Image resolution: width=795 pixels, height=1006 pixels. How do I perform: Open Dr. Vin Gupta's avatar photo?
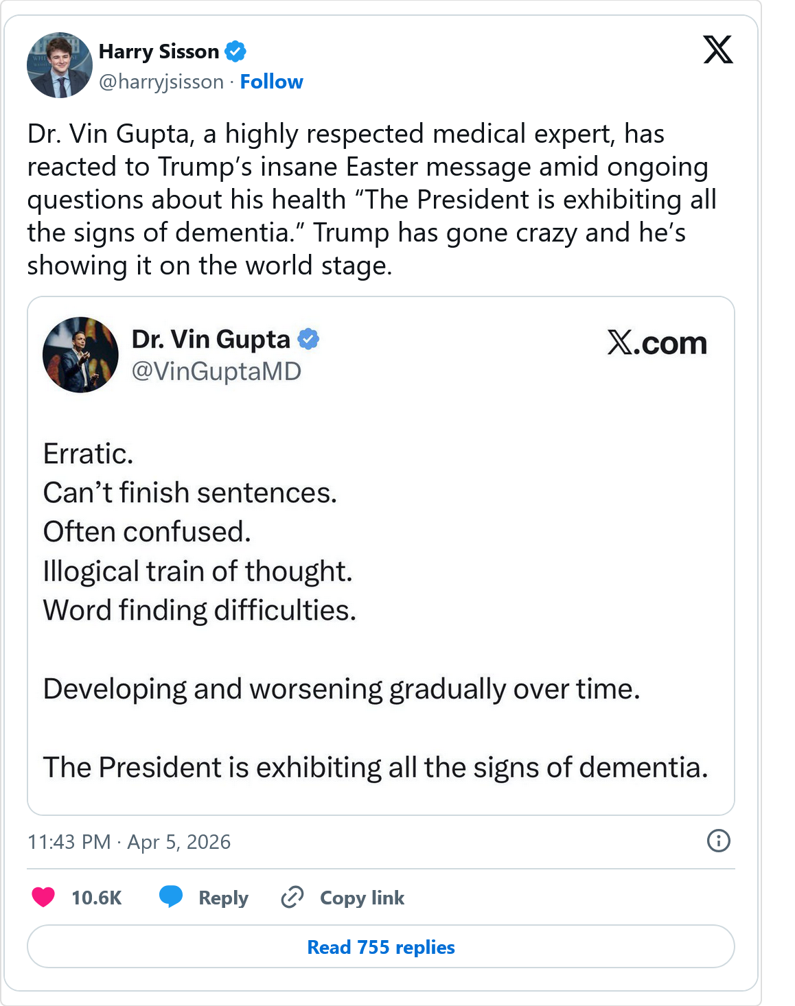[x=80, y=355]
